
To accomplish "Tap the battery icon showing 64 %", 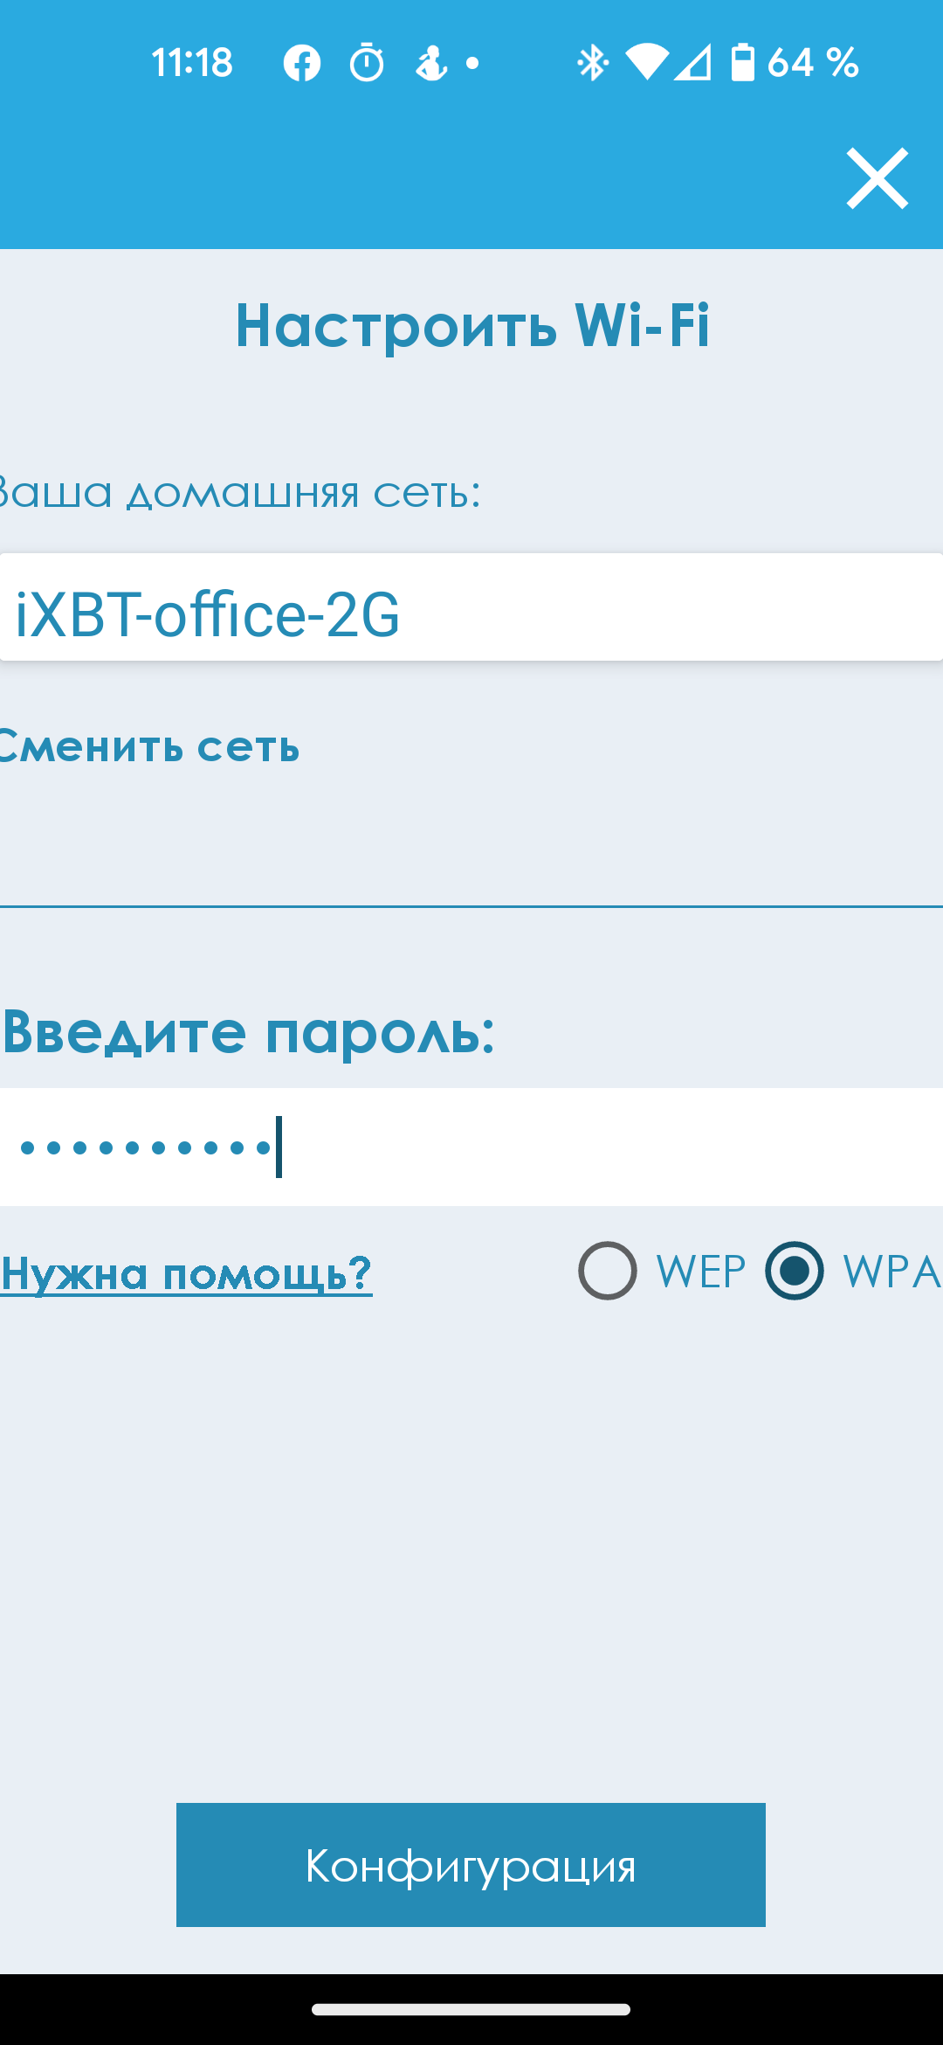I will (x=743, y=62).
